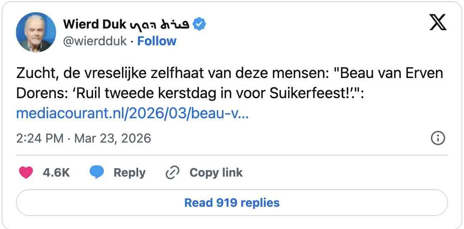Open the mediacourant.nl article link
The width and height of the screenshot is (464, 229).
tap(132, 114)
